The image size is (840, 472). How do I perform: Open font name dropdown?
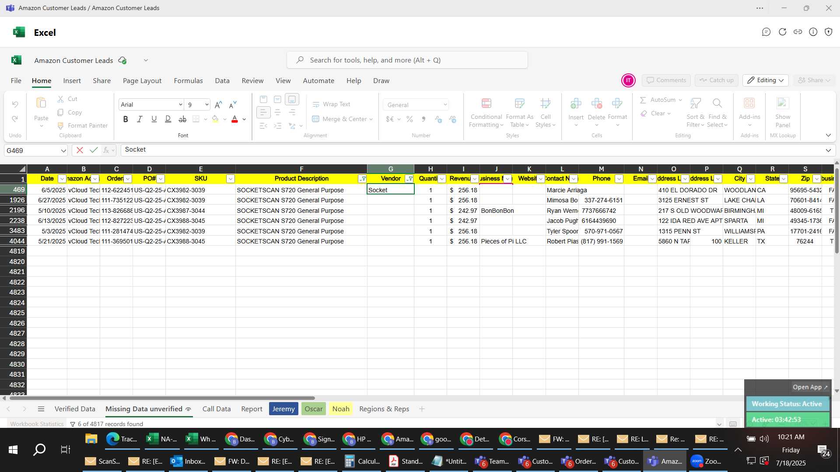coord(180,104)
